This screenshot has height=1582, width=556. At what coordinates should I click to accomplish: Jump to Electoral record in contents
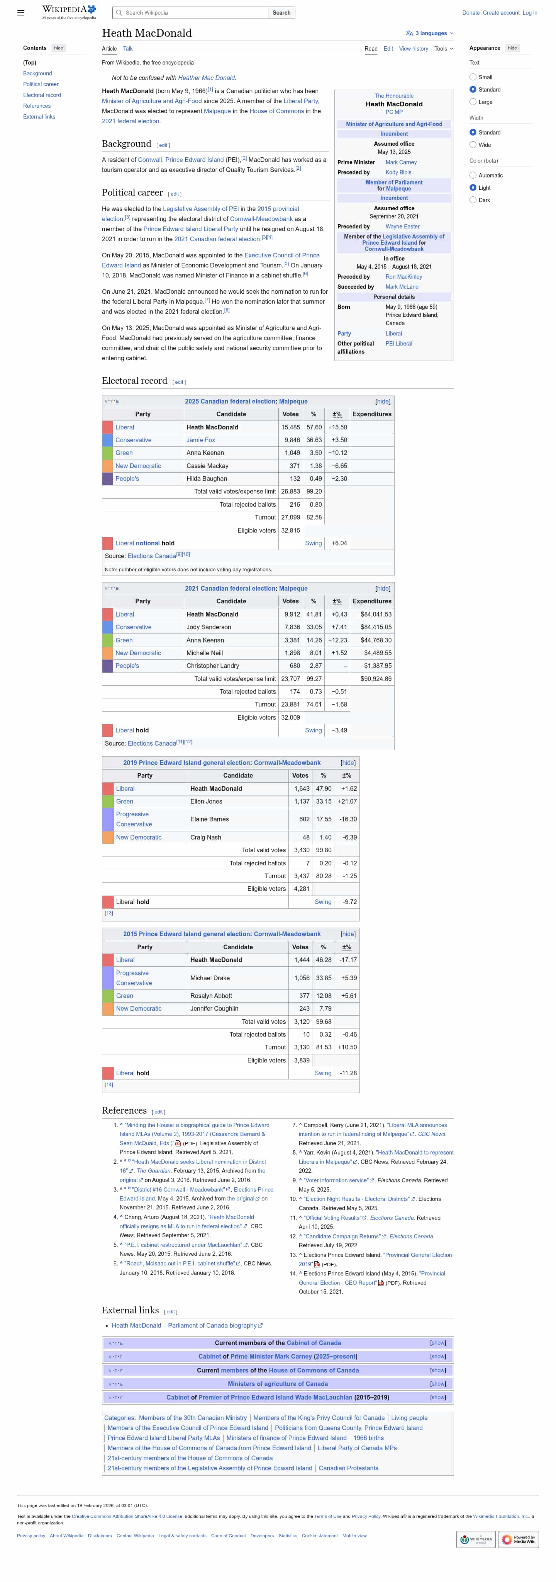coord(42,95)
